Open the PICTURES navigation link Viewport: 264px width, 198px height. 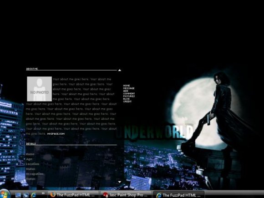pos(129,96)
